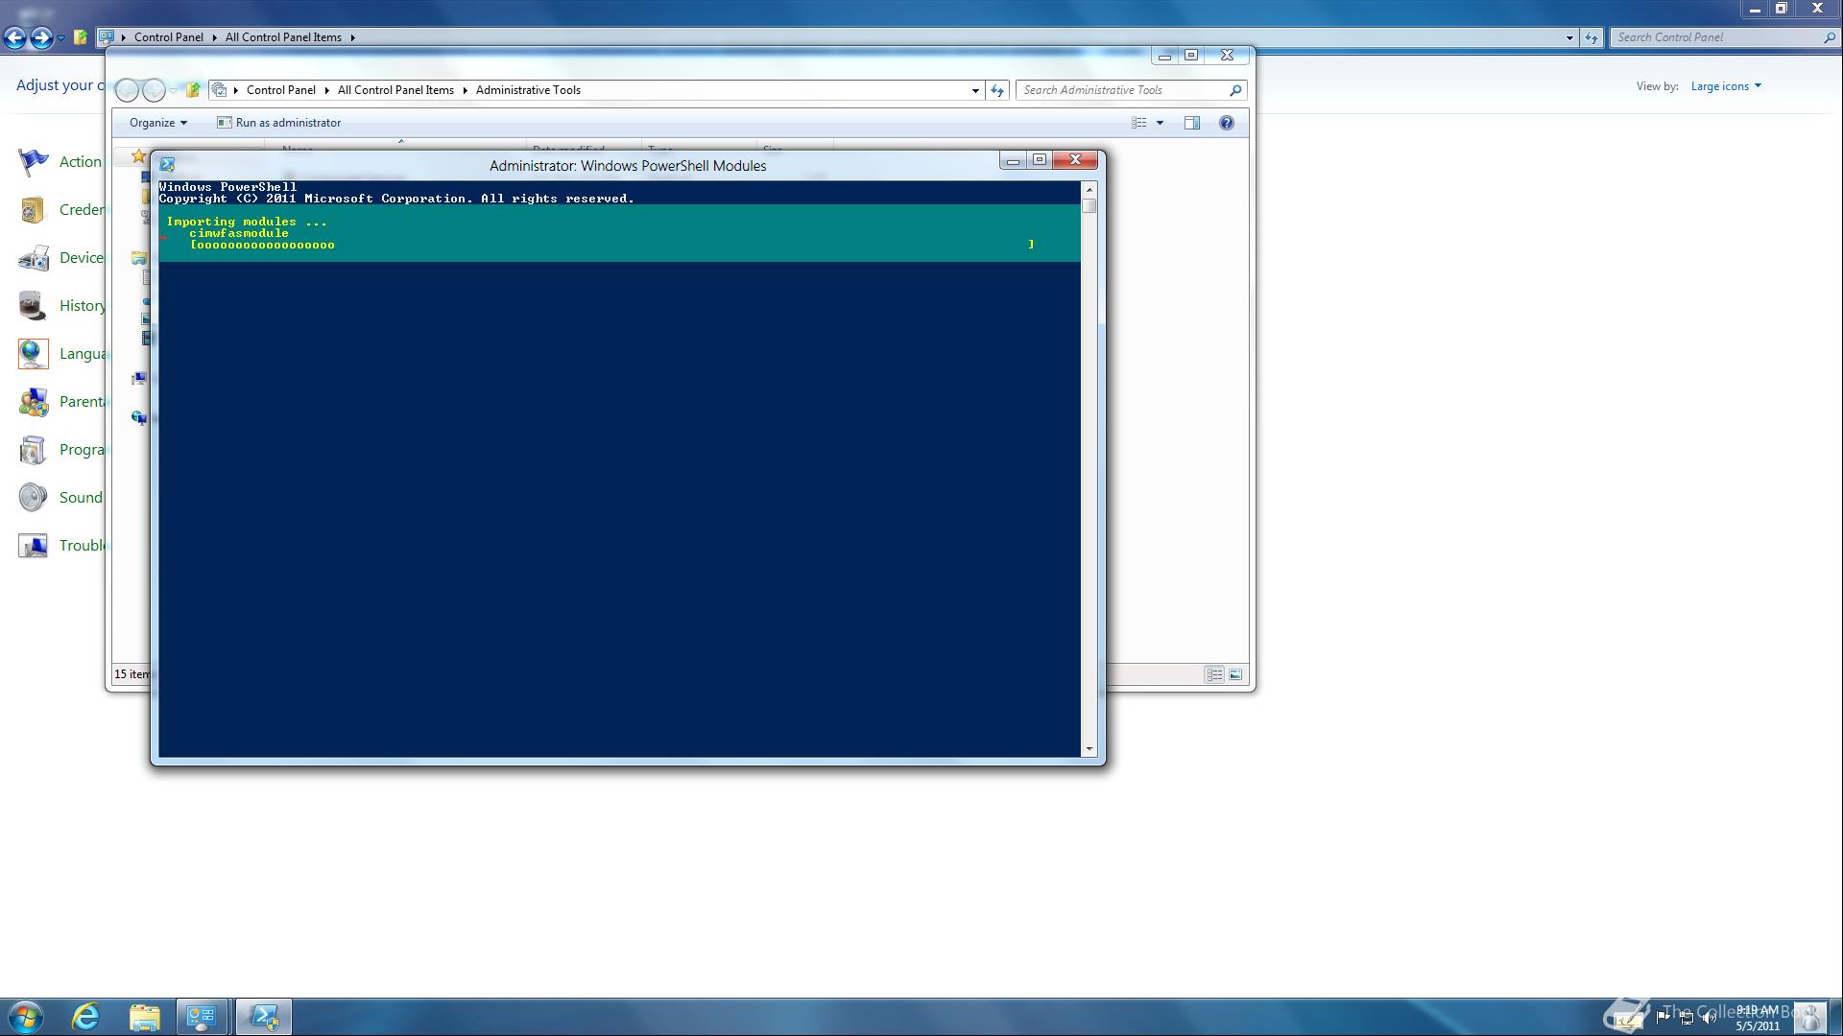Click Control Panel breadcrumb in Administrative Tools
Viewport: 1843px width, 1036px height.
[x=280, y=90]
